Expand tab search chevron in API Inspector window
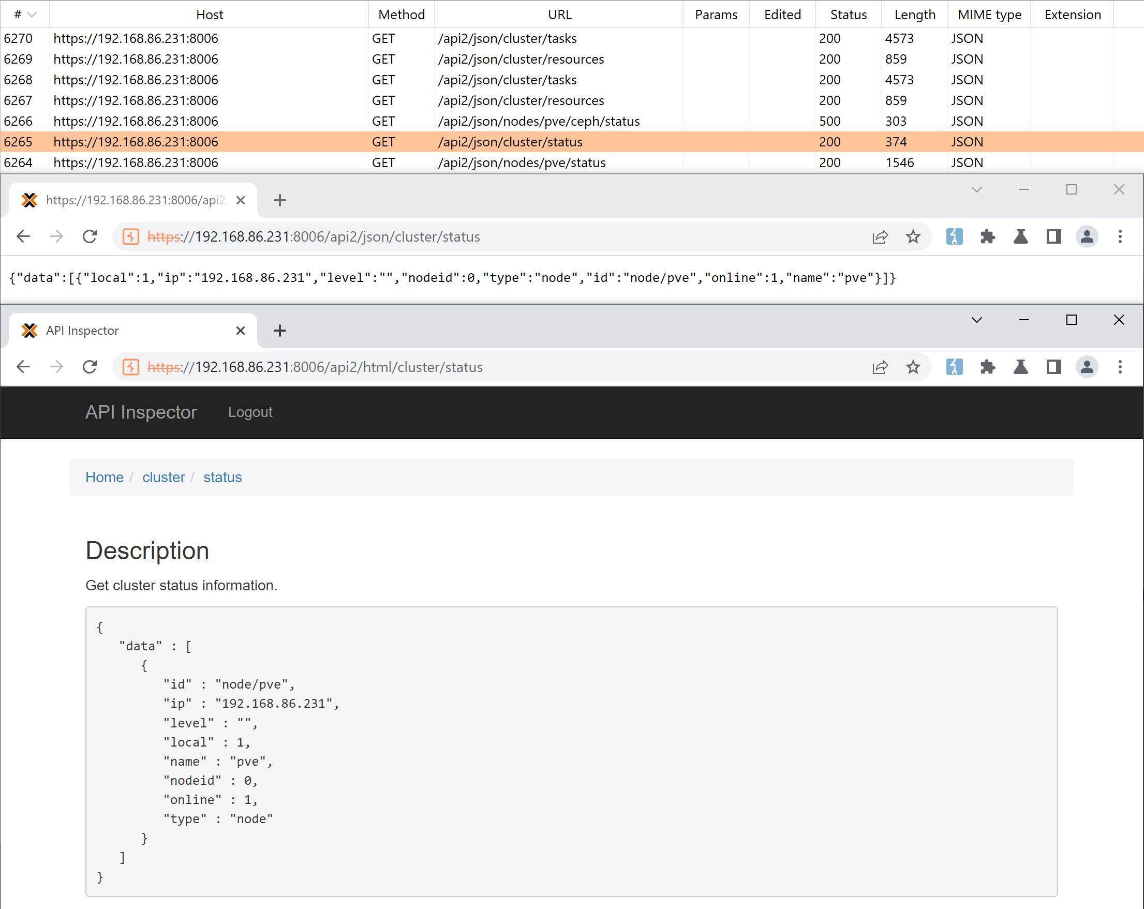This screenshot has height=909, width=1144. click(x=976, y=320)
